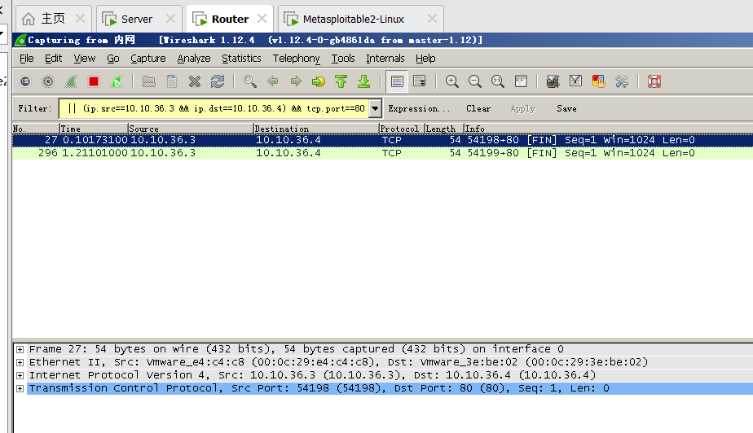Open the Internals menu
This screenshot has height=433, width=753.
[x=385, y=59]
